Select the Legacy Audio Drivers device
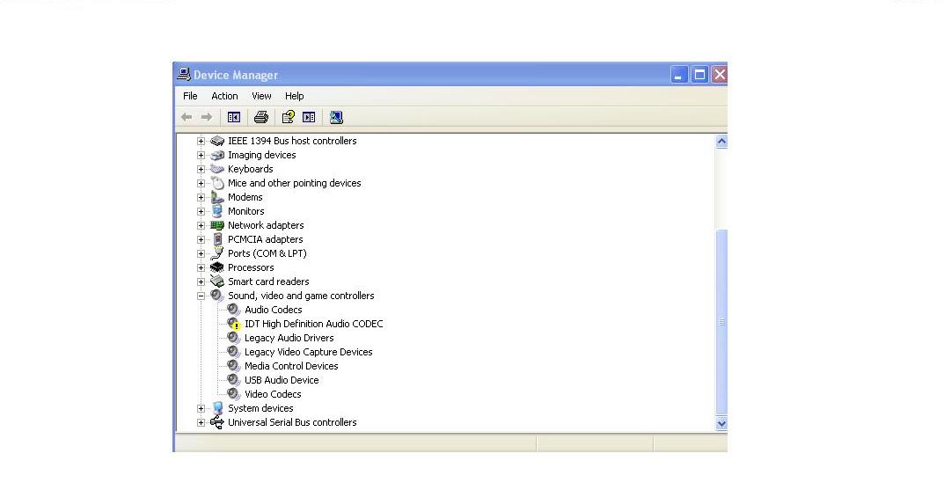 (x=289, y=338)
